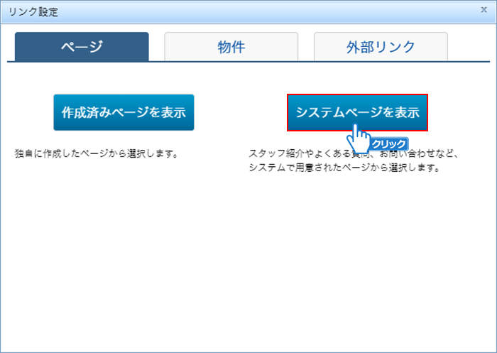Select the 外部リンク tab
497x353 pixels.
pos(381,47)
